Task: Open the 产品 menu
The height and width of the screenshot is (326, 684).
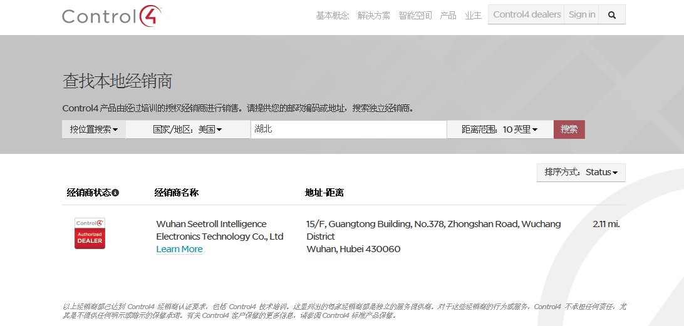Action: click(x=448, y=16)
